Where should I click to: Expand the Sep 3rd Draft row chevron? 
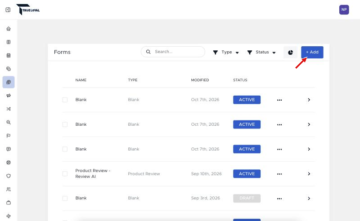(x=309, y=198)
